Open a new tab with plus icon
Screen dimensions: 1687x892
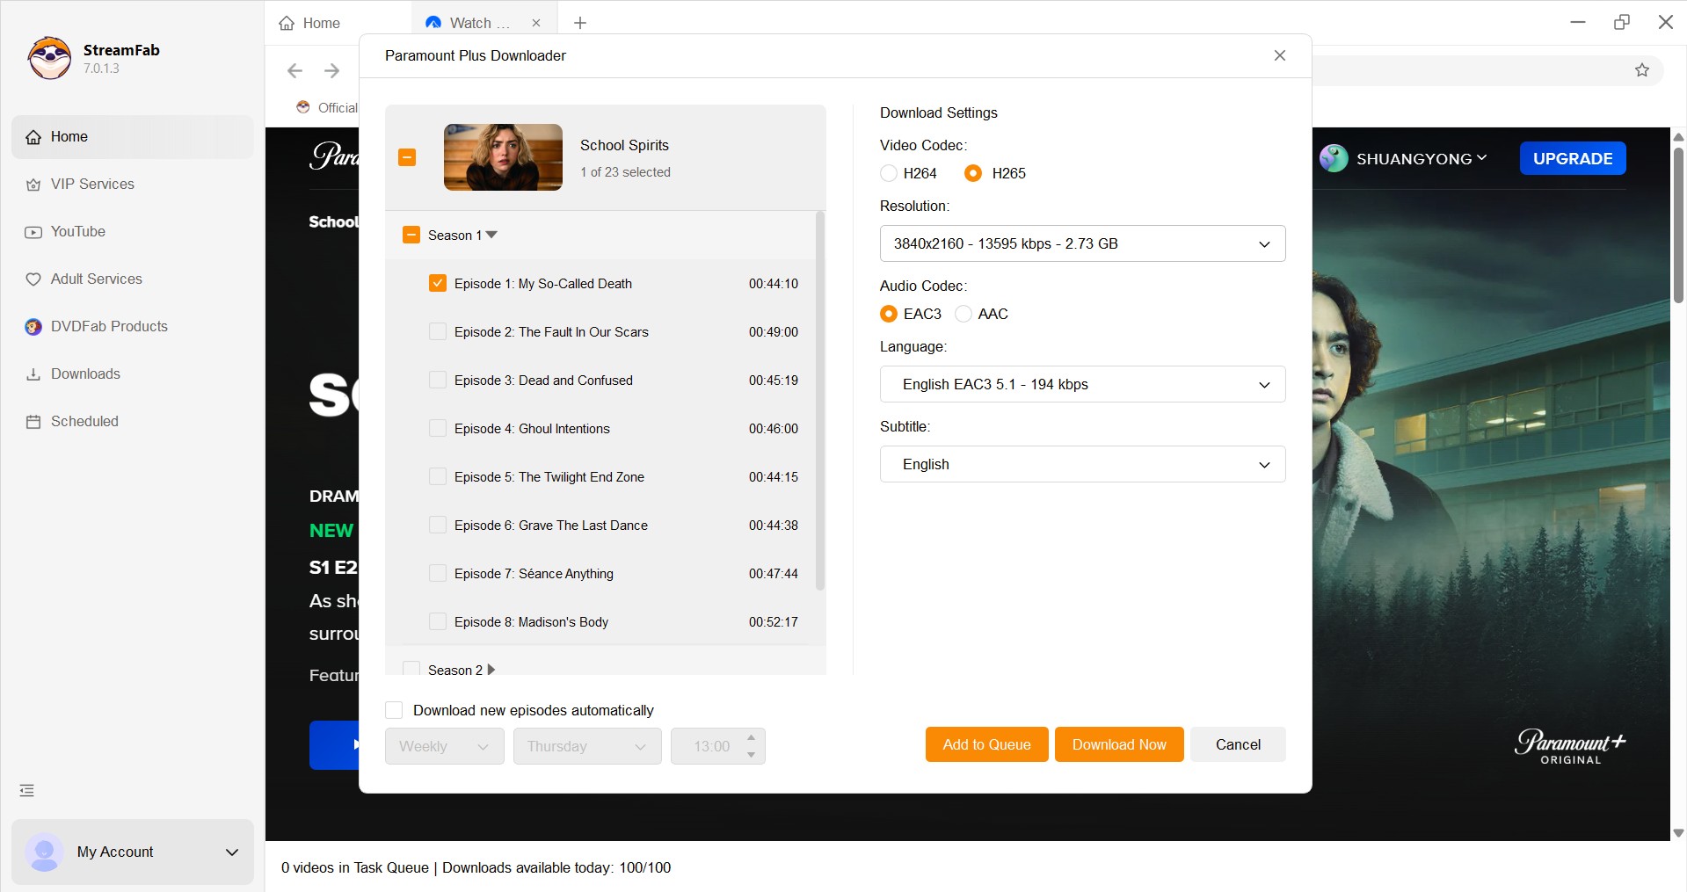(x=580, y=23)
